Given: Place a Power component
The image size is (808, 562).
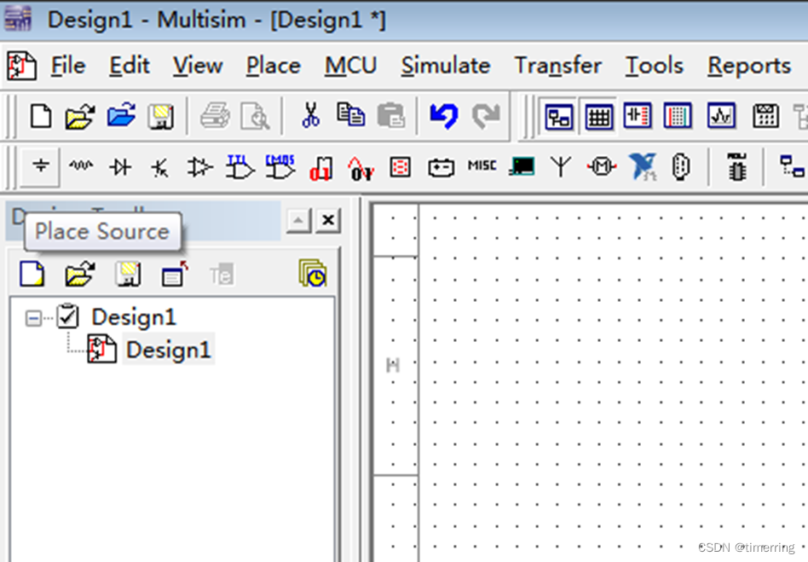Looking at the screenshot, I should point(442,167).
